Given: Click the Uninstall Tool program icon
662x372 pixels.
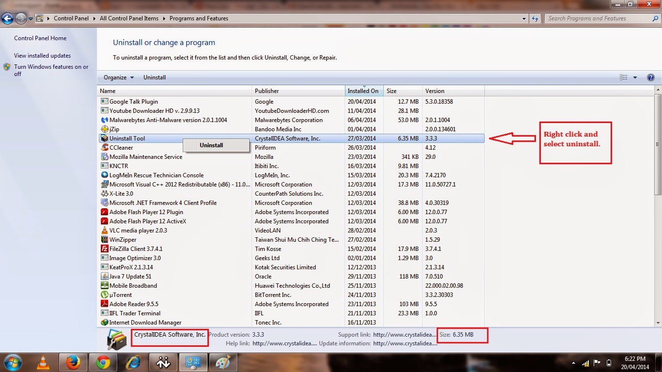Looking at the screenshot, I should pyautogui.click(x=104, y=139).
